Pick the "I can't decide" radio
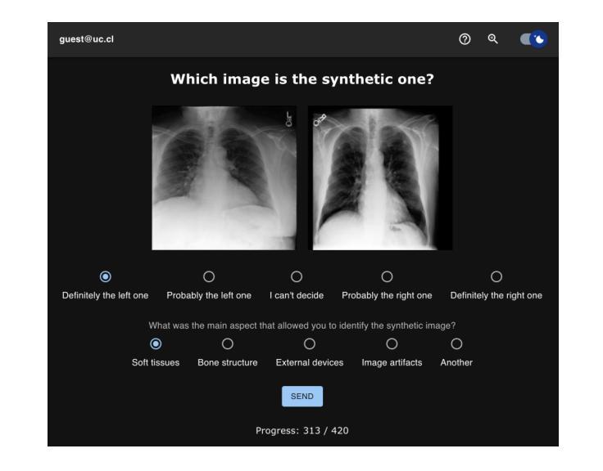Screen dimensions: 603x471 click(x=297, y=276)
